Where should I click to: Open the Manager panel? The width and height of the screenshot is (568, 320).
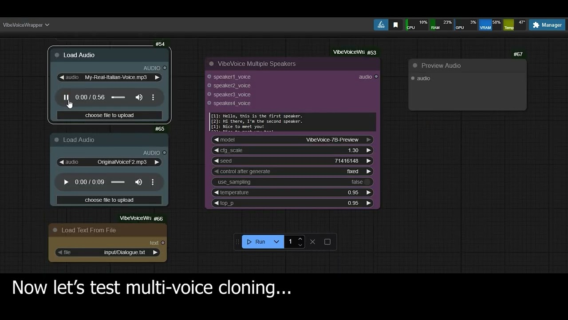(547, 25)
